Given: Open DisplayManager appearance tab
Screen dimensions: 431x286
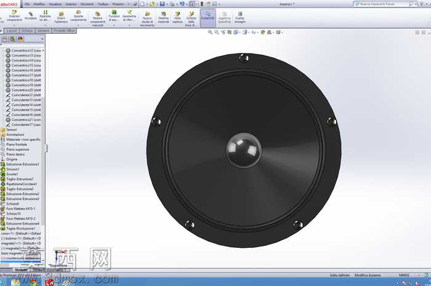Looking at the screenshot, I should click(20, 39).
